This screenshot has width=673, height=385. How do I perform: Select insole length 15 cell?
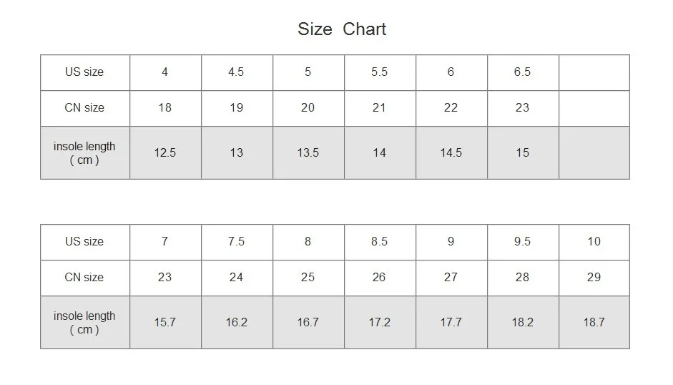click(x=523, y=153)
